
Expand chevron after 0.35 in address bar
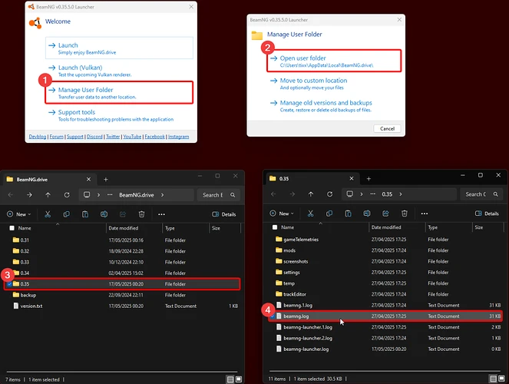coord(401,194)
